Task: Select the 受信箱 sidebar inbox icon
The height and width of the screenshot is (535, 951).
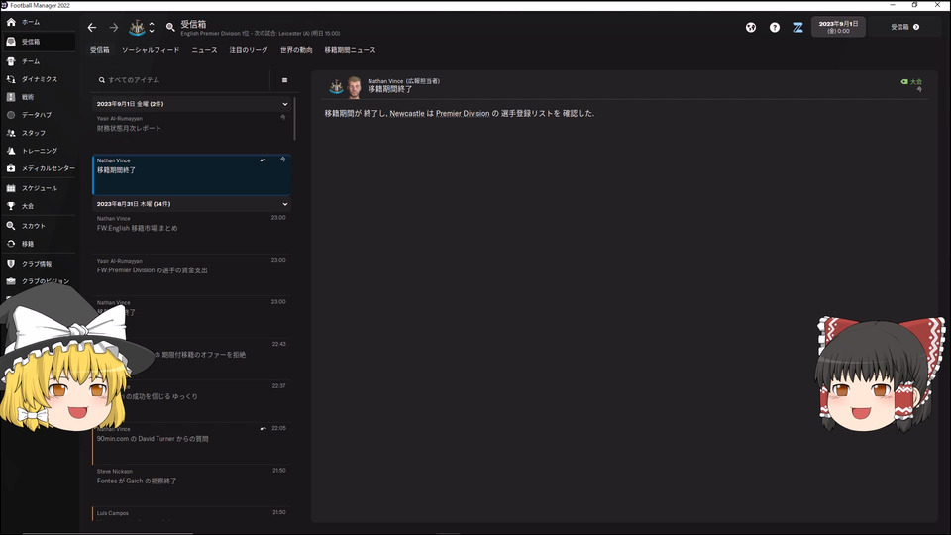Action: 11,42
